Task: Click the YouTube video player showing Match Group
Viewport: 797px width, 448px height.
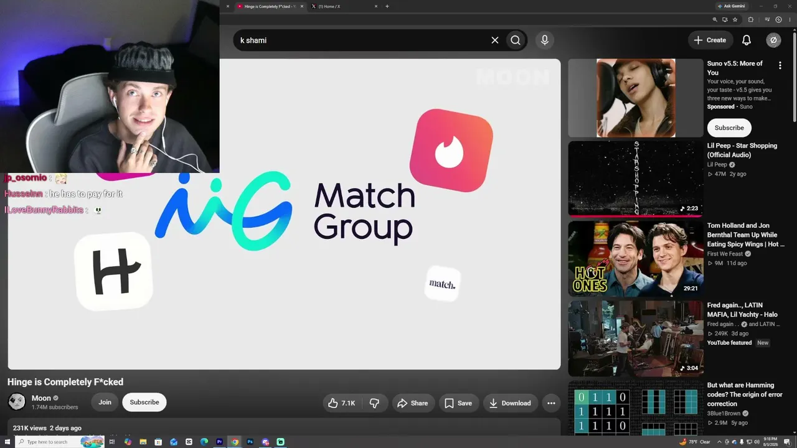Action: (x=284, y=214)
